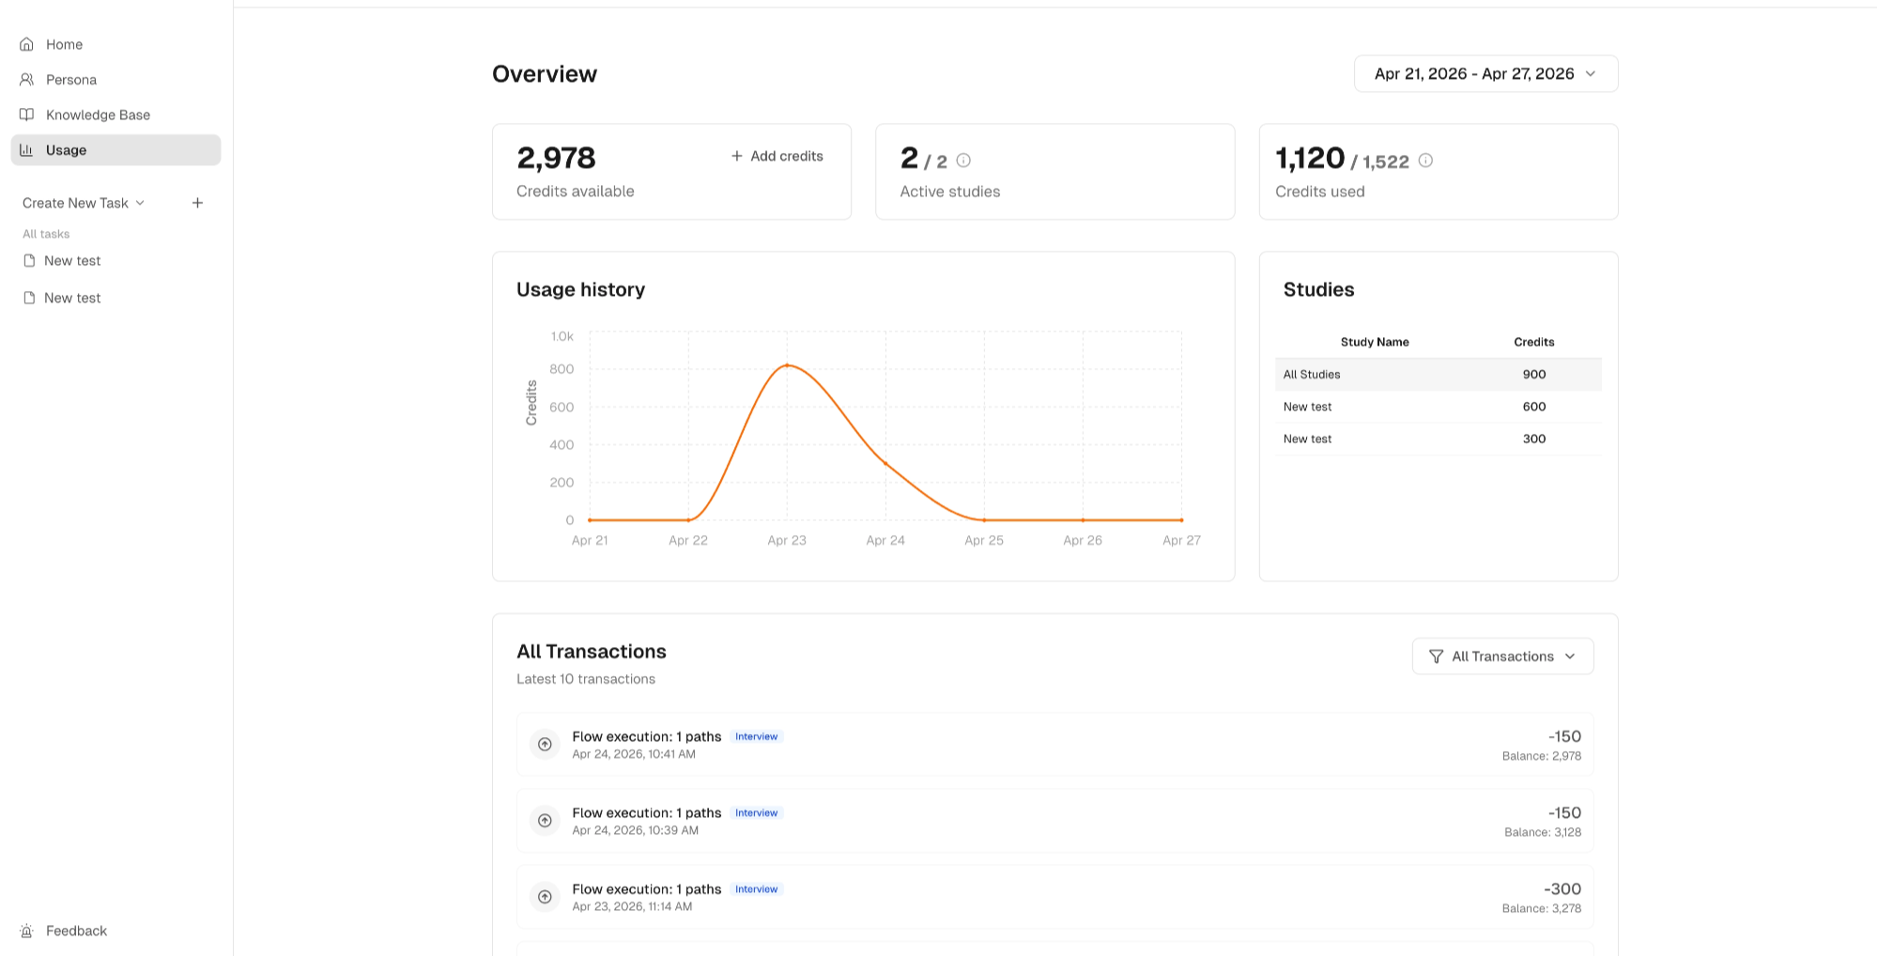Click the plus icon beside Create New Task
Image resolution: width=1877 pixels, height=956 pixels.
tap(197, 203)
